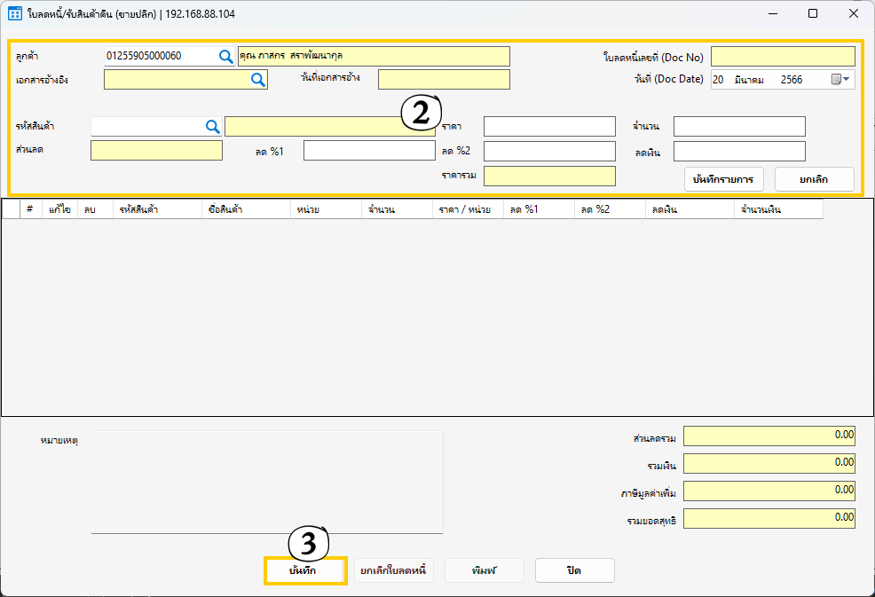Click the Doc No input field

point(783,57)
